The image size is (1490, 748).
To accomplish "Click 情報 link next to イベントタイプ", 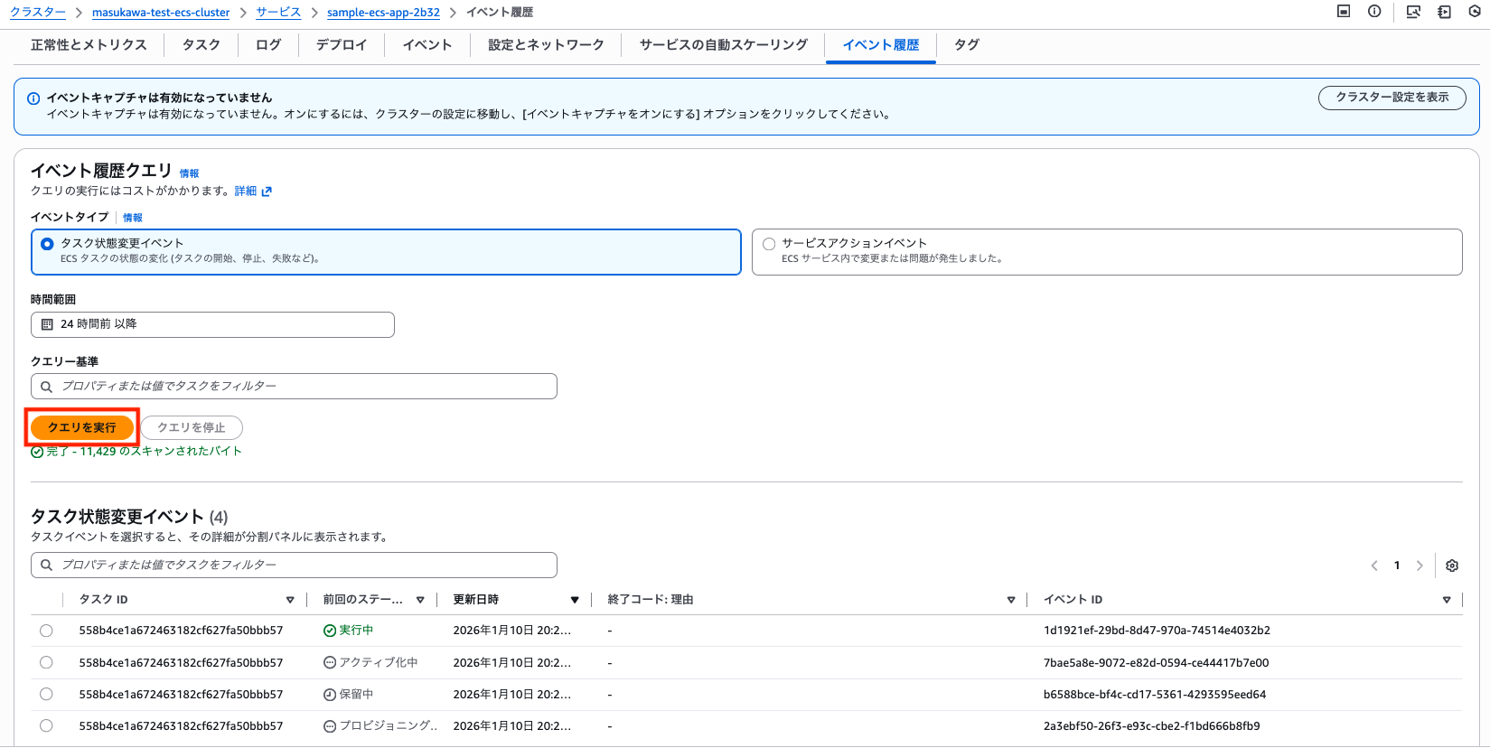I will (133, 218).
